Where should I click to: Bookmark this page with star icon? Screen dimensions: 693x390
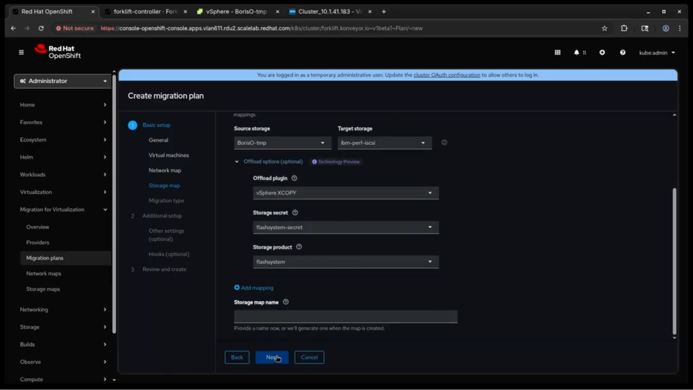click(x=605, y=28)
